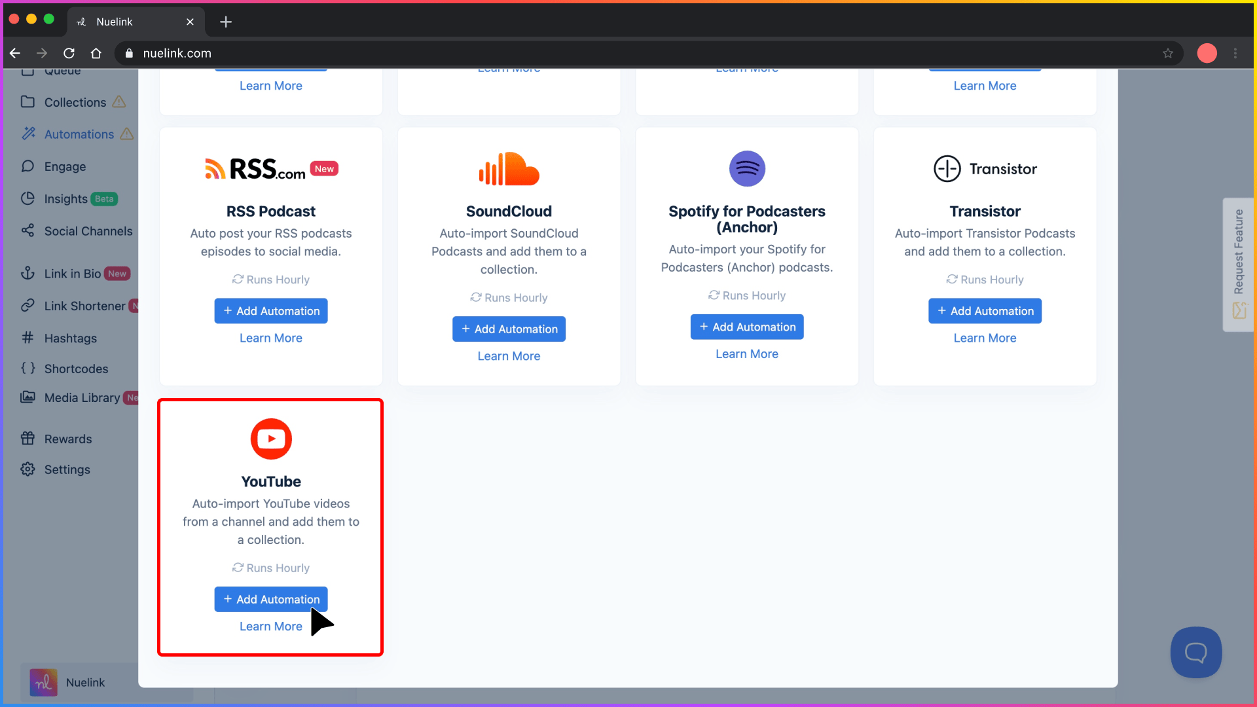Open Learn More under Transistor
The width and height of the screenshot is (1257, 707).
[x=985, y=338]
